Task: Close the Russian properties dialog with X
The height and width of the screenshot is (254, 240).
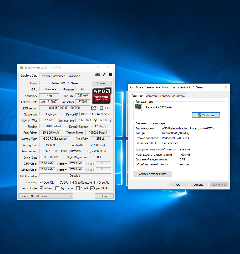Action: click(x=226, y=87)
